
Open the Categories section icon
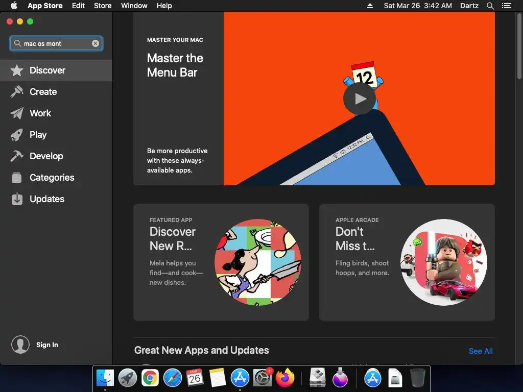tap(17, 177)
